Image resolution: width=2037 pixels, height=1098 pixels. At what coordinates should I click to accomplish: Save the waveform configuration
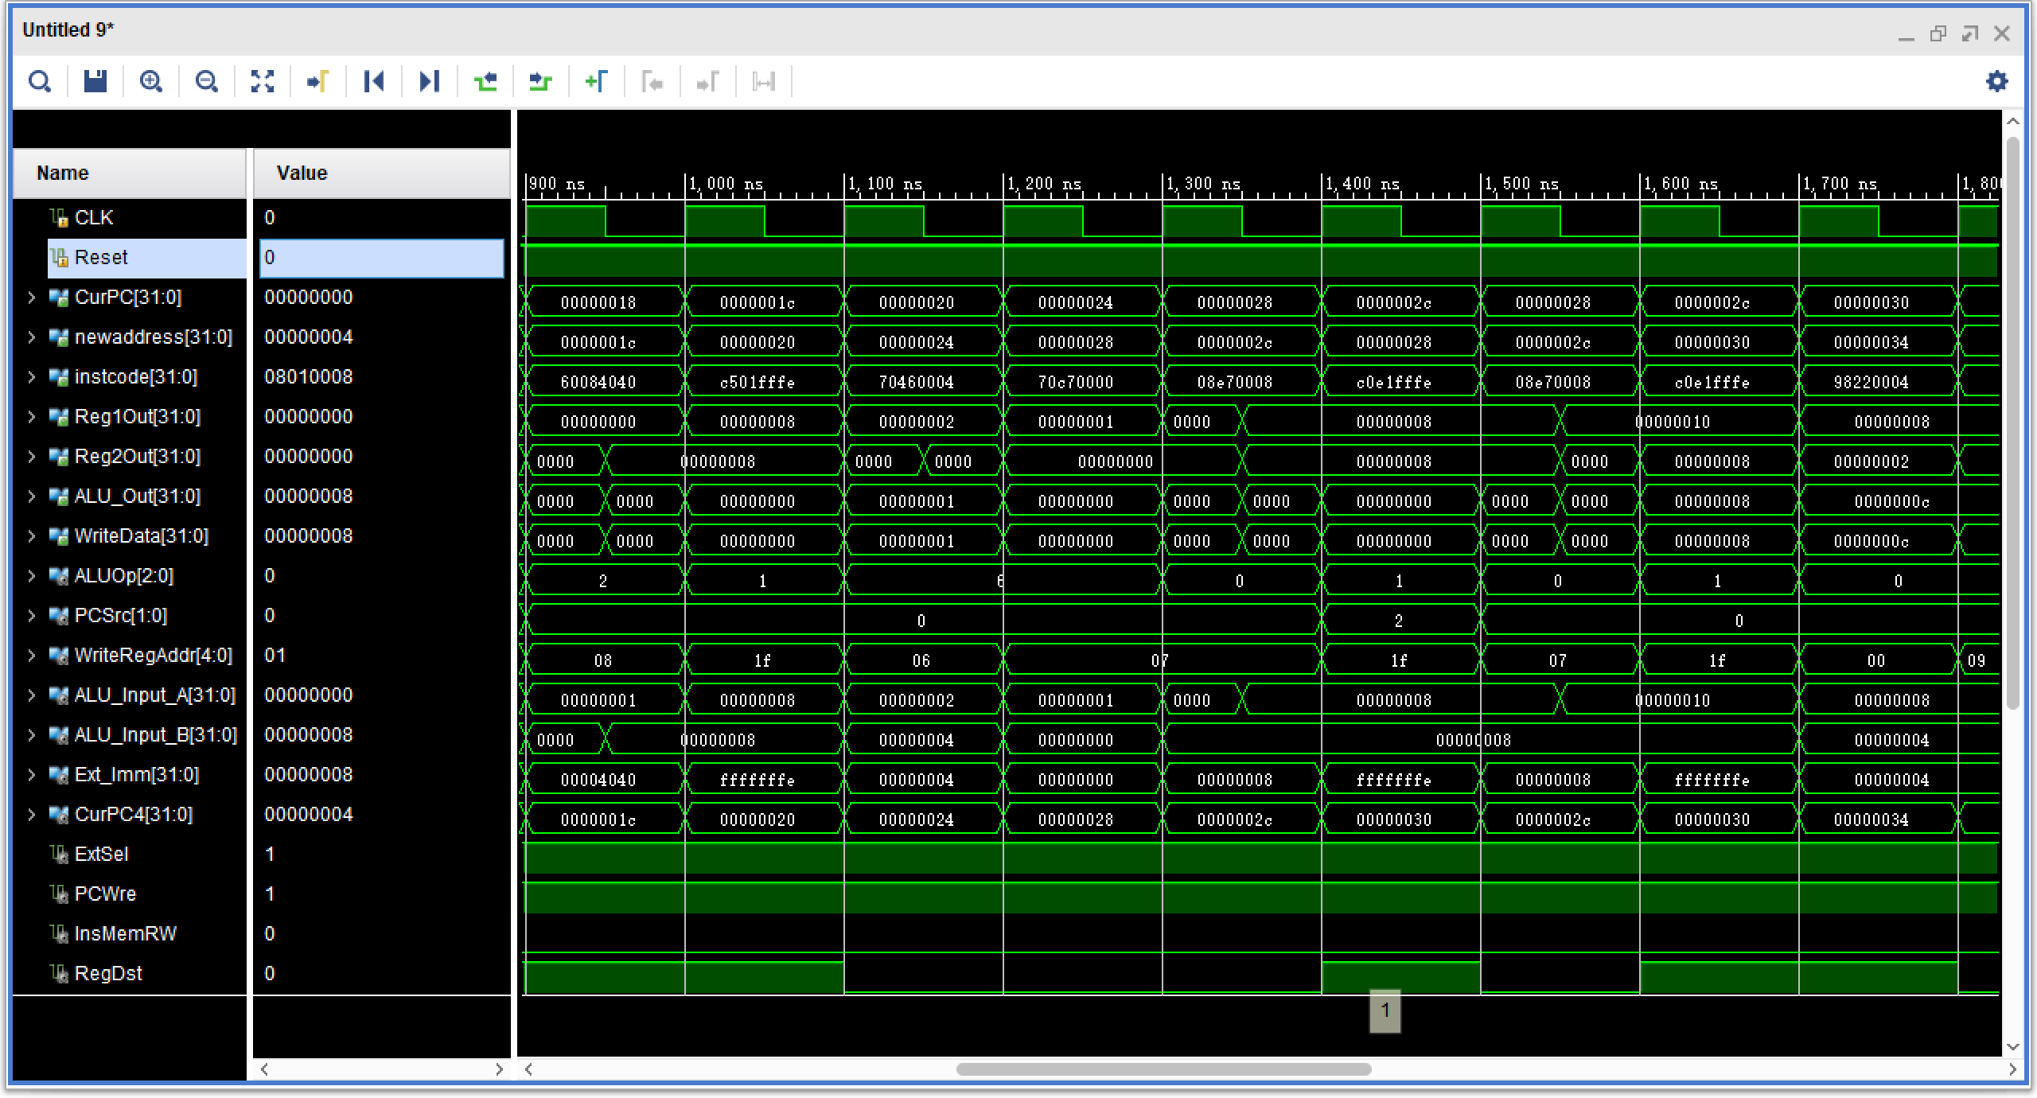click(95, 81)
